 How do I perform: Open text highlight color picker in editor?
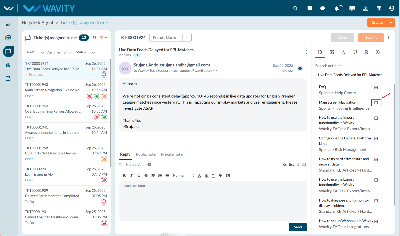tap(206, 176)
